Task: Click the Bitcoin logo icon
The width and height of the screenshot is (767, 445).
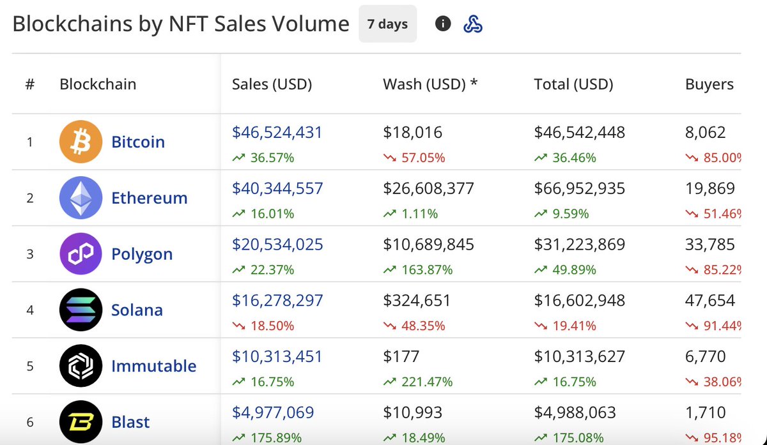Action: (x=81, y=142)
